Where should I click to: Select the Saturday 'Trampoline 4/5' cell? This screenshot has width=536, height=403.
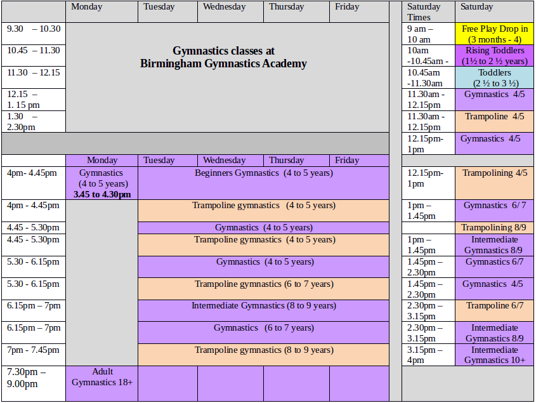click(x=494, y=121)
